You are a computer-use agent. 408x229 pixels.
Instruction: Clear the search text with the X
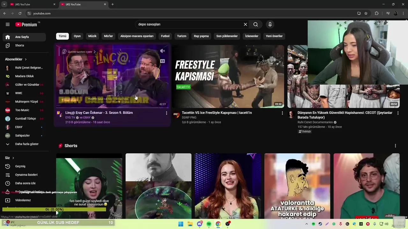tap(245, 24)
